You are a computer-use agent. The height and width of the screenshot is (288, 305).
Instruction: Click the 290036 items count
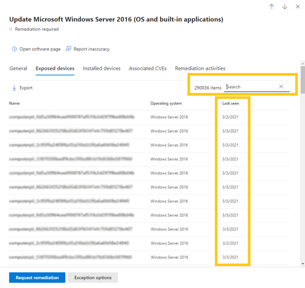pos(208,88)
